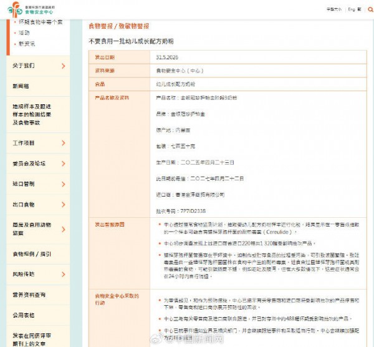
Task: Click the 进口商 importer line
Action: tap(190, 195)
